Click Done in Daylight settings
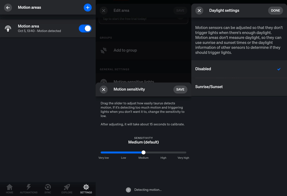The width and height of the screenshot is (287, 196). 275,11
